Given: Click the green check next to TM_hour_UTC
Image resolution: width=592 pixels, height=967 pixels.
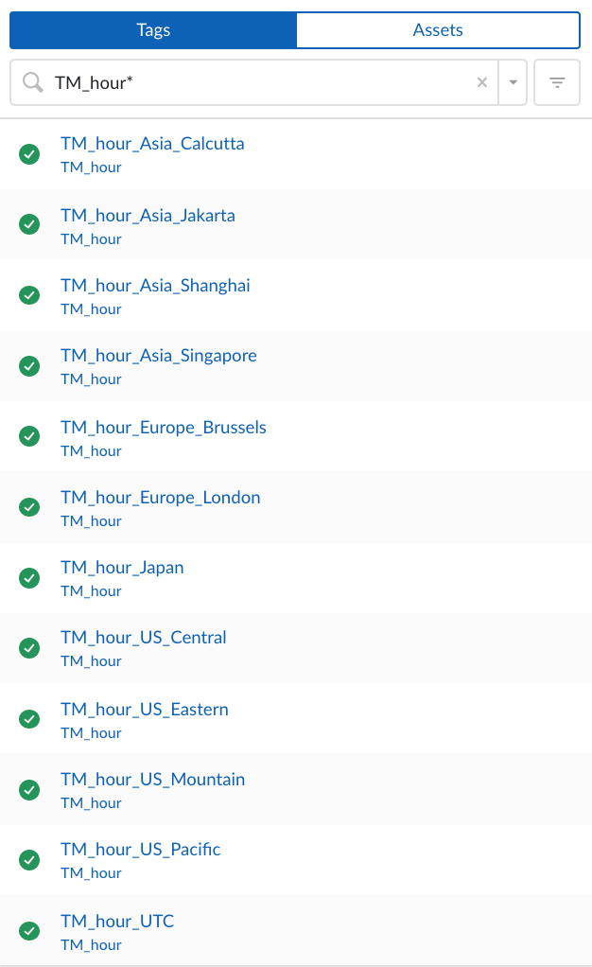Looking at the screenshot, I should [x=29, y=930].
